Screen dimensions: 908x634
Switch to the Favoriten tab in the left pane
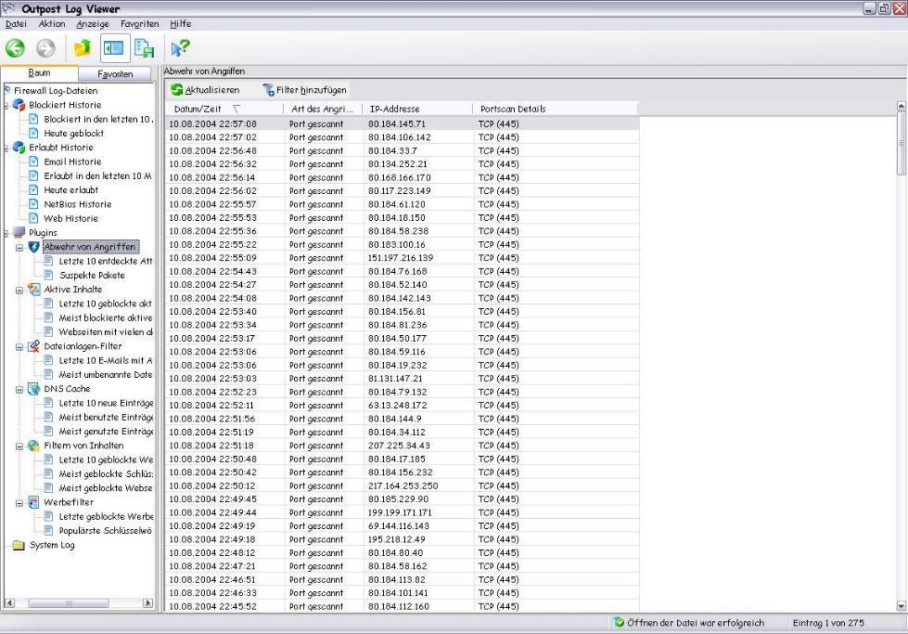(115, 74)
